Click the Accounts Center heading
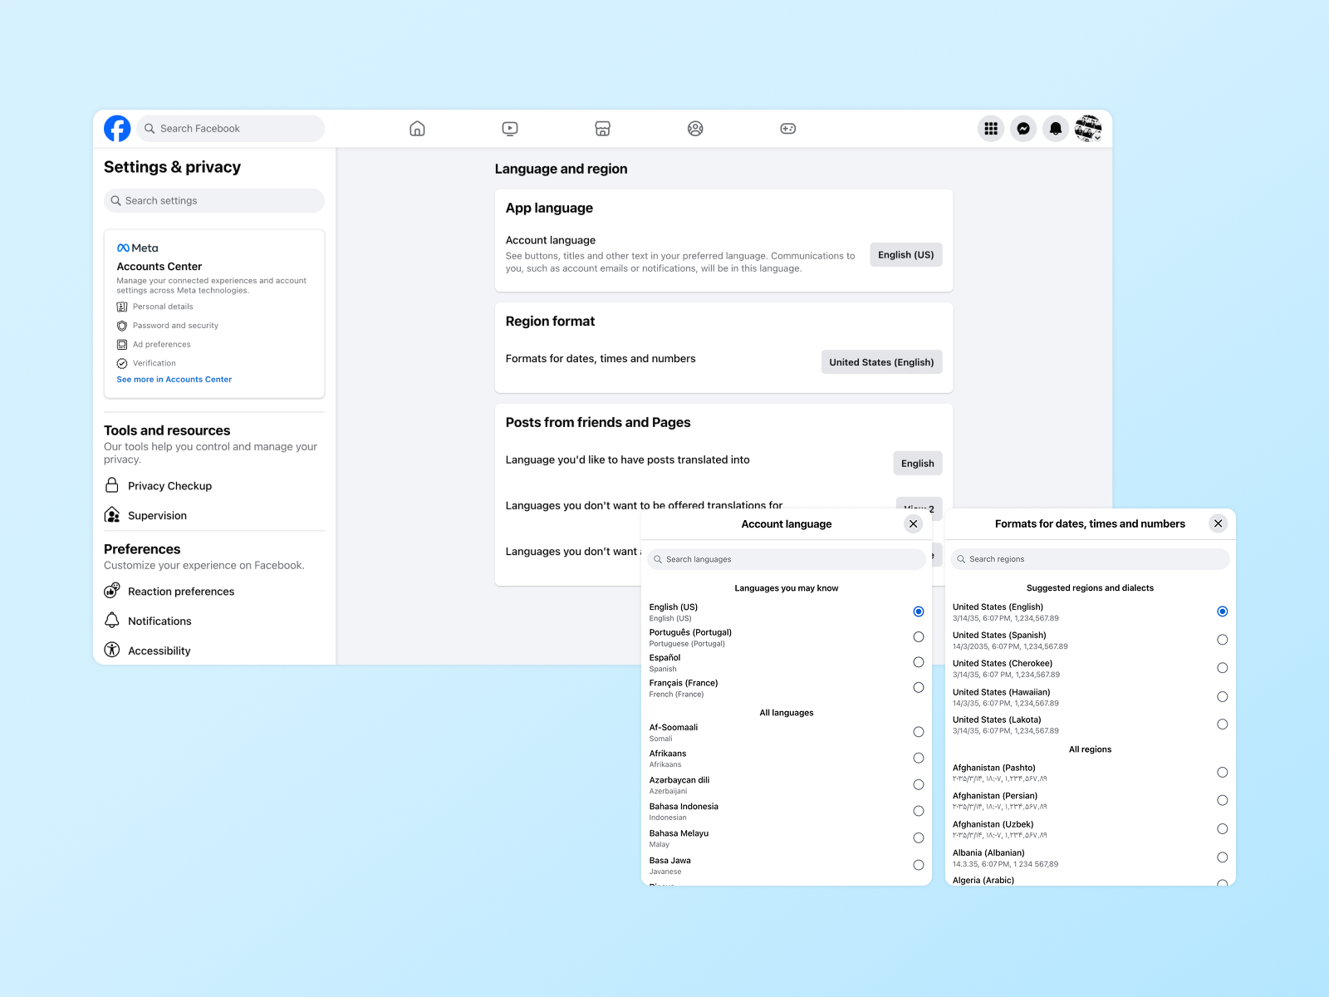The height and width of the screenshot is (997, 1329). pos(159,267)
